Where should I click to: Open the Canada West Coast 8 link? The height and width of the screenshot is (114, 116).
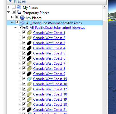click(x=49, y=69)
